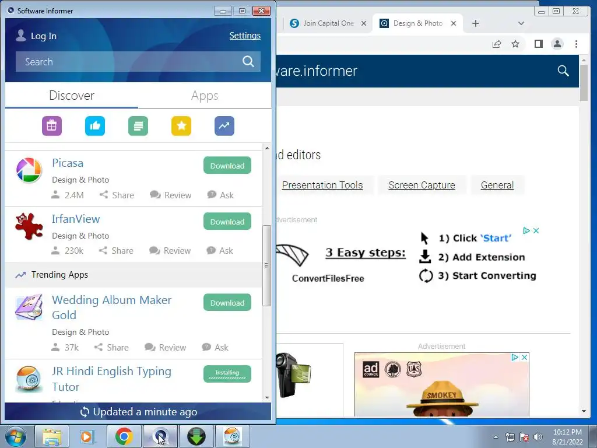Open the blue trending chart icon

click(x=224, y=126)
